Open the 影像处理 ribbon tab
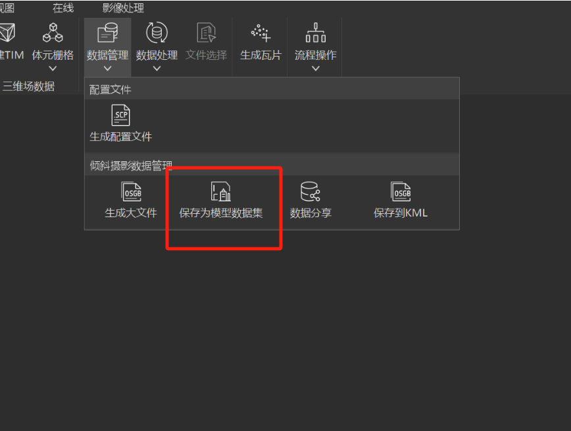 tap(123, 8)
